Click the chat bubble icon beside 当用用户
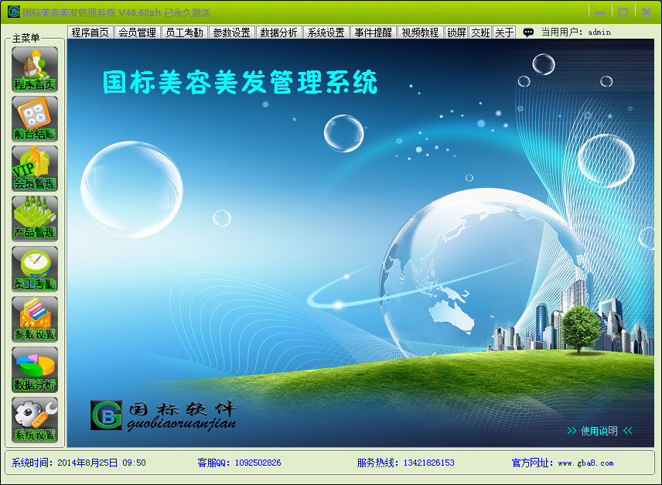The height and width of the screenshot is (485, 662). click(x=528, y=32)
